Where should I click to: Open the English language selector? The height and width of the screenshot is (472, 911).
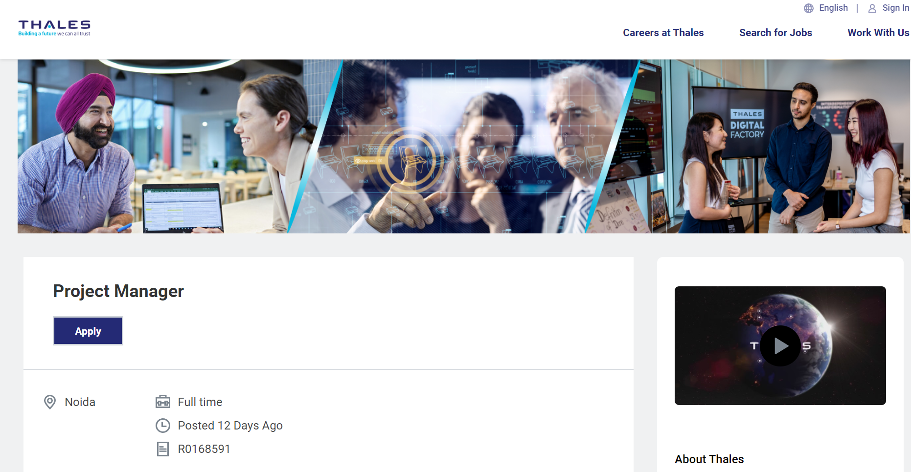(834, 8)
